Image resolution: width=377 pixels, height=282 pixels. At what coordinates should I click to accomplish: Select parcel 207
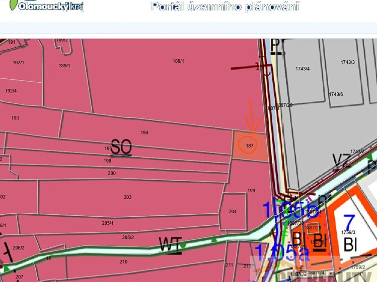click(x=19, y=277)
